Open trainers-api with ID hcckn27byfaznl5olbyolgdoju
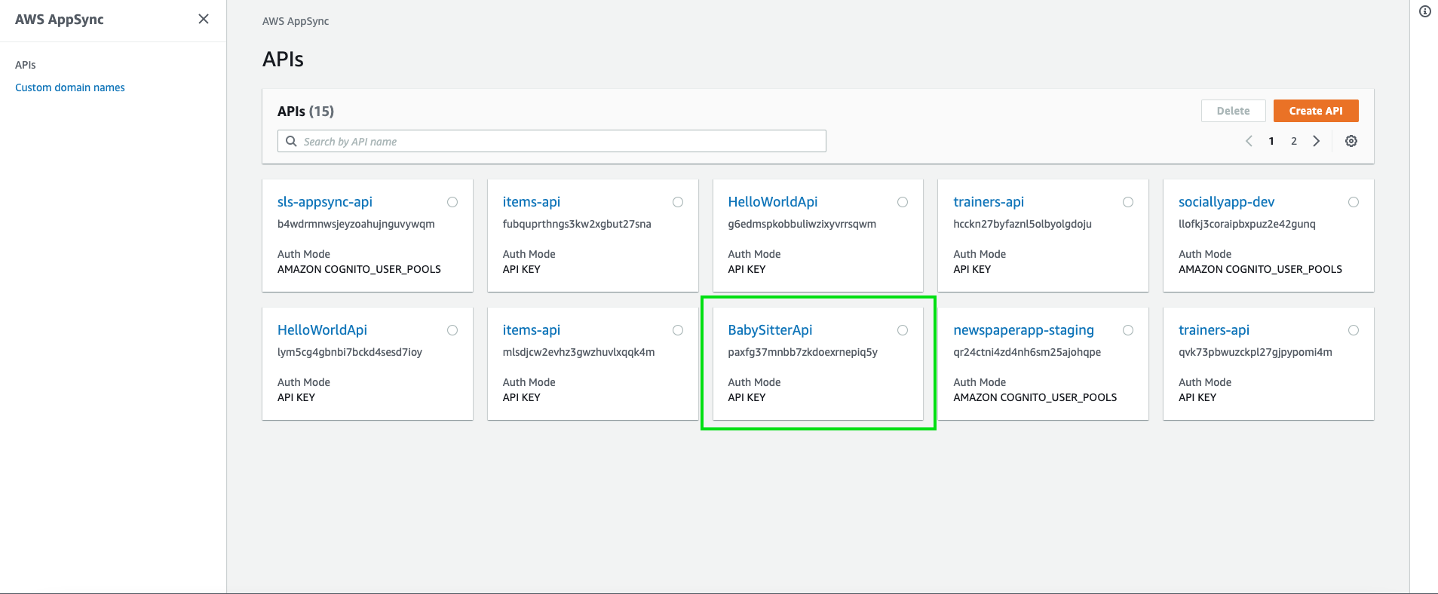Viewport: 1438px width, 594px height. pos(989,202)
